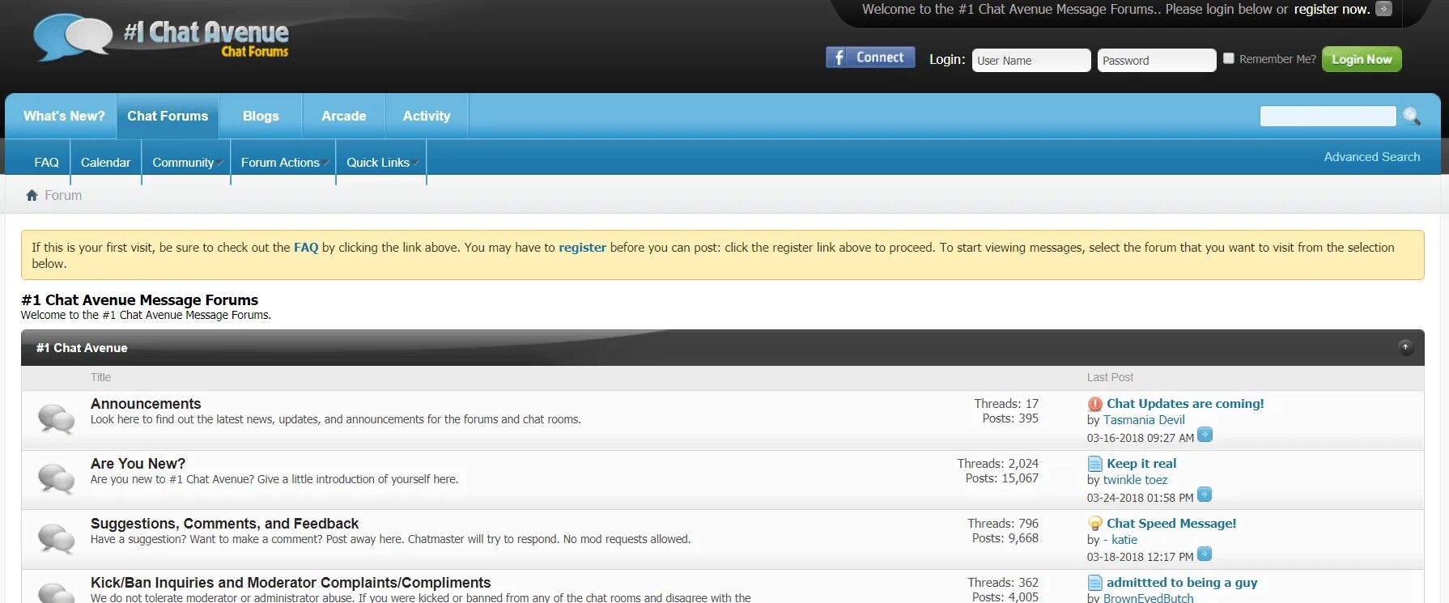Open the Blogs tab
The height and width of the screenshot is (603, 1449).
[261, 116]
